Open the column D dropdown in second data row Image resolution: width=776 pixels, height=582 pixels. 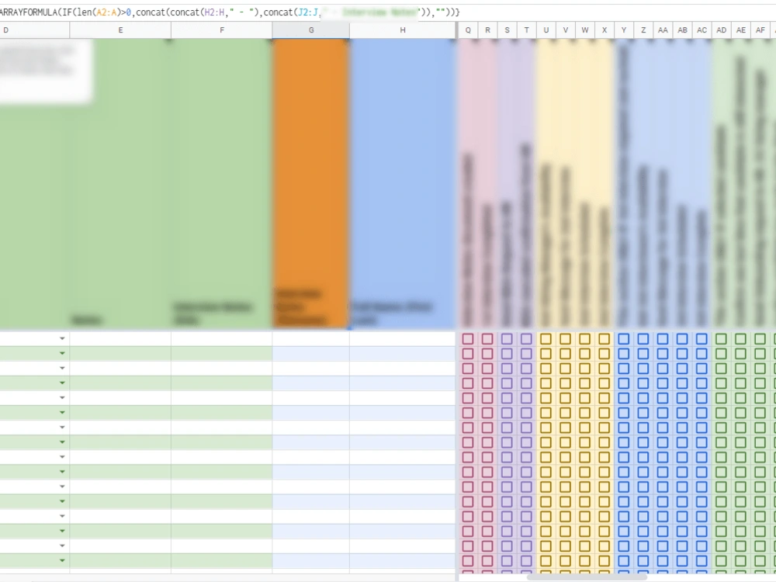tap(62, 353)
